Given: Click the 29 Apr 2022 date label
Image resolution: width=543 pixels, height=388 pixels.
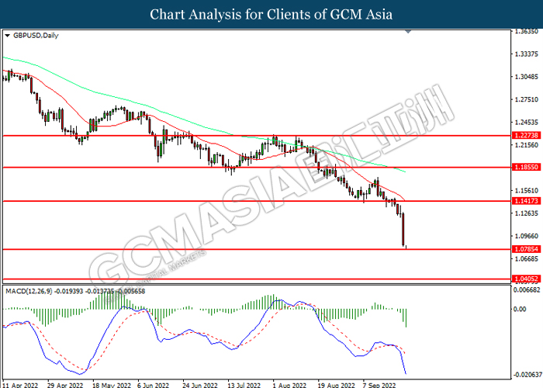Looking at the screenshot, I should [65, 385].
